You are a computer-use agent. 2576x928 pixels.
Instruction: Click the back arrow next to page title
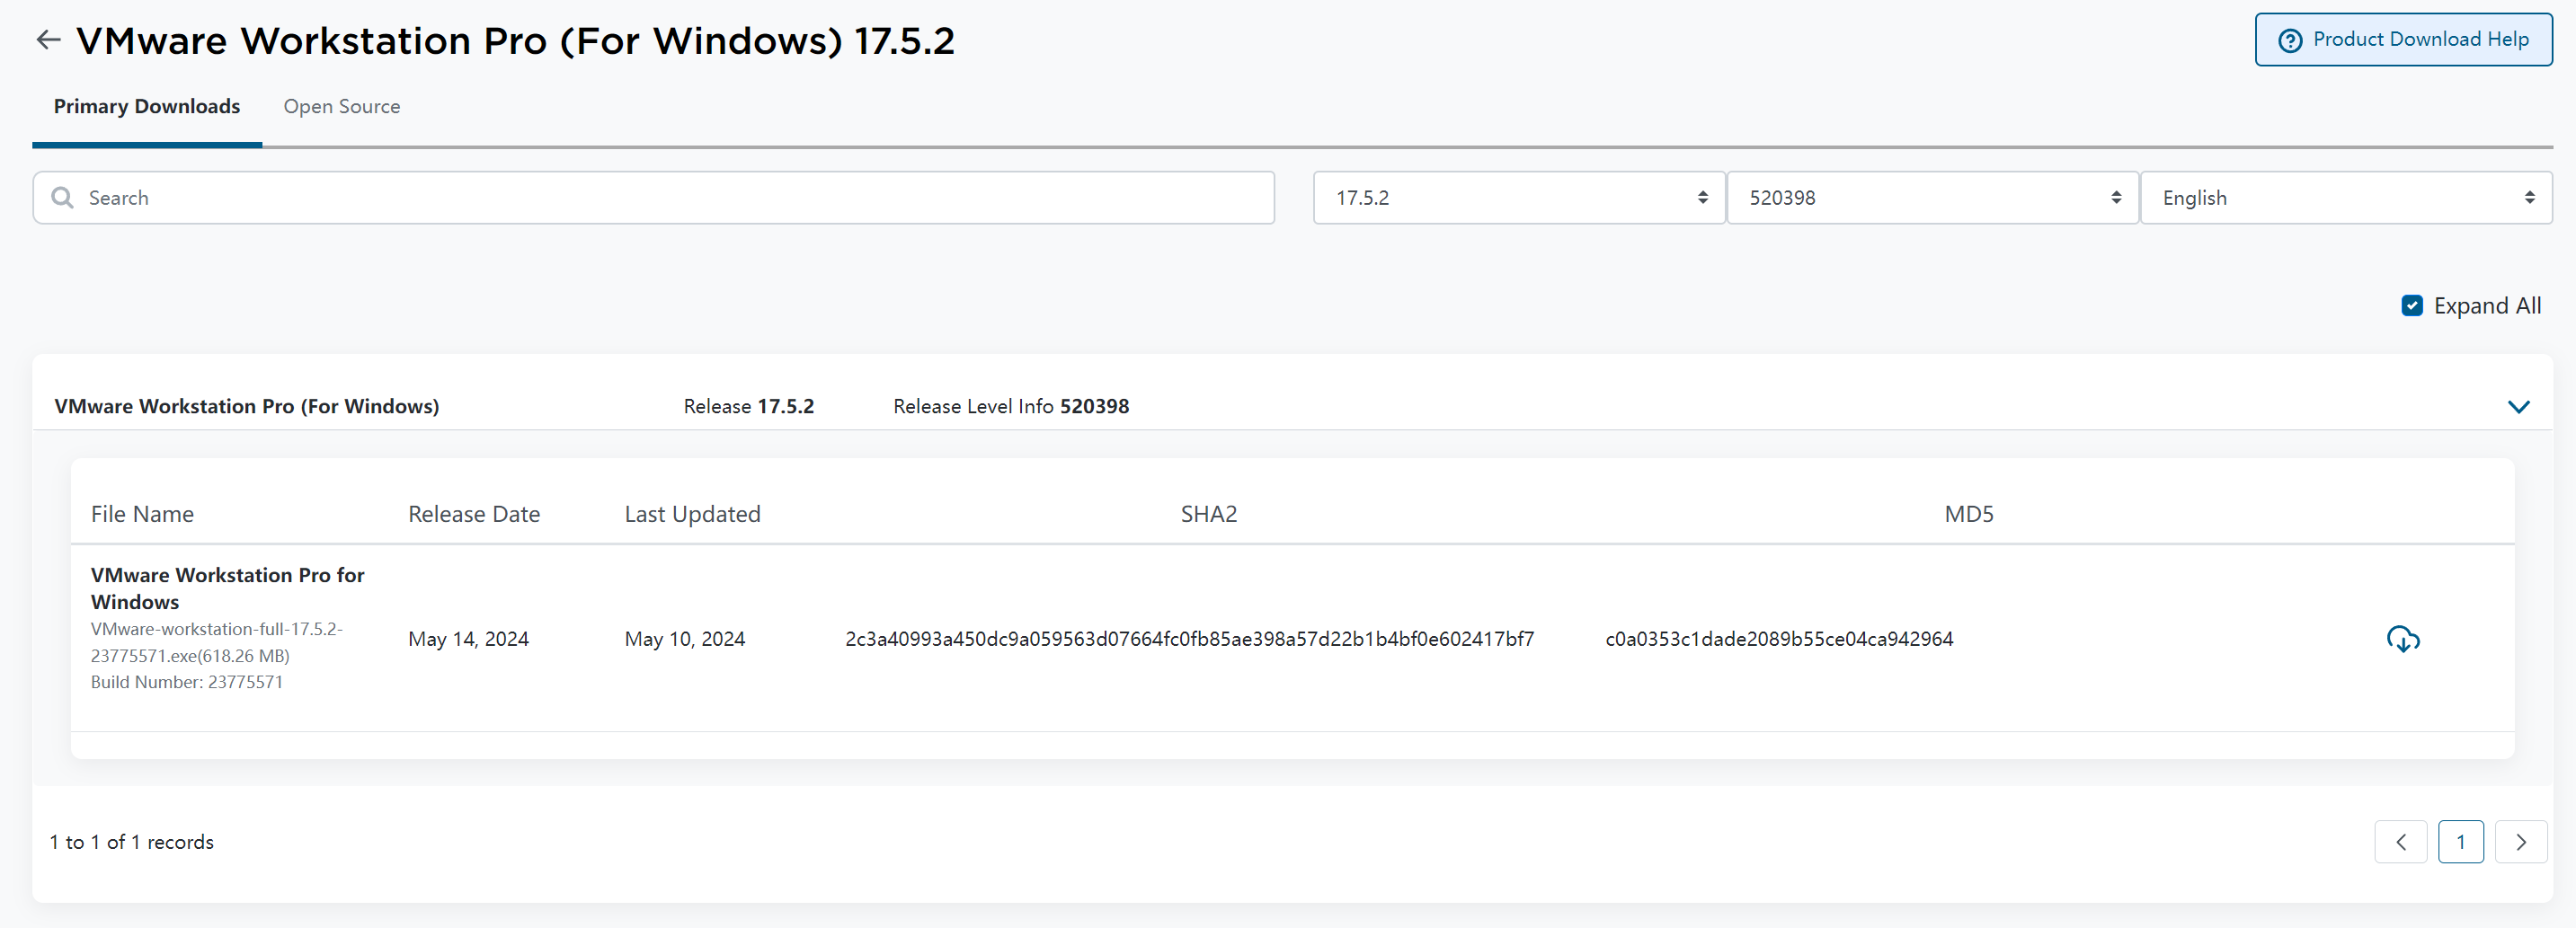coord(48,40)
